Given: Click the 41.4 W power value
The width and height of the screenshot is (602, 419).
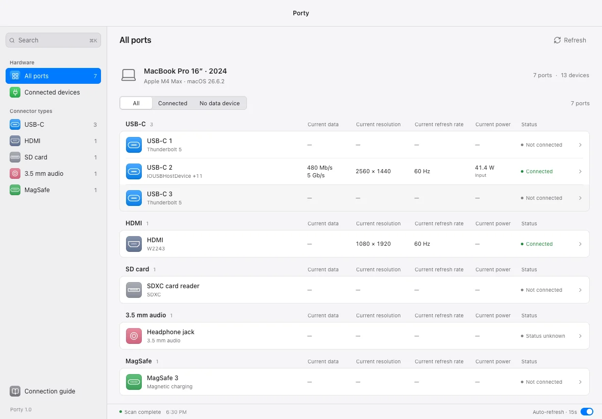Looking at the screenshot, I should [485, 168].
